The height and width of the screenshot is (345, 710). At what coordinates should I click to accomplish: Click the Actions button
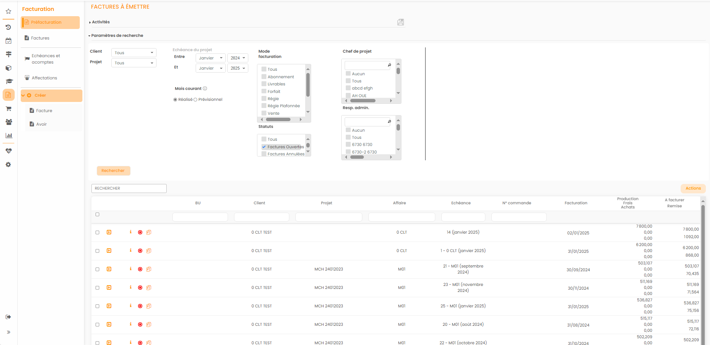(693, 188)
